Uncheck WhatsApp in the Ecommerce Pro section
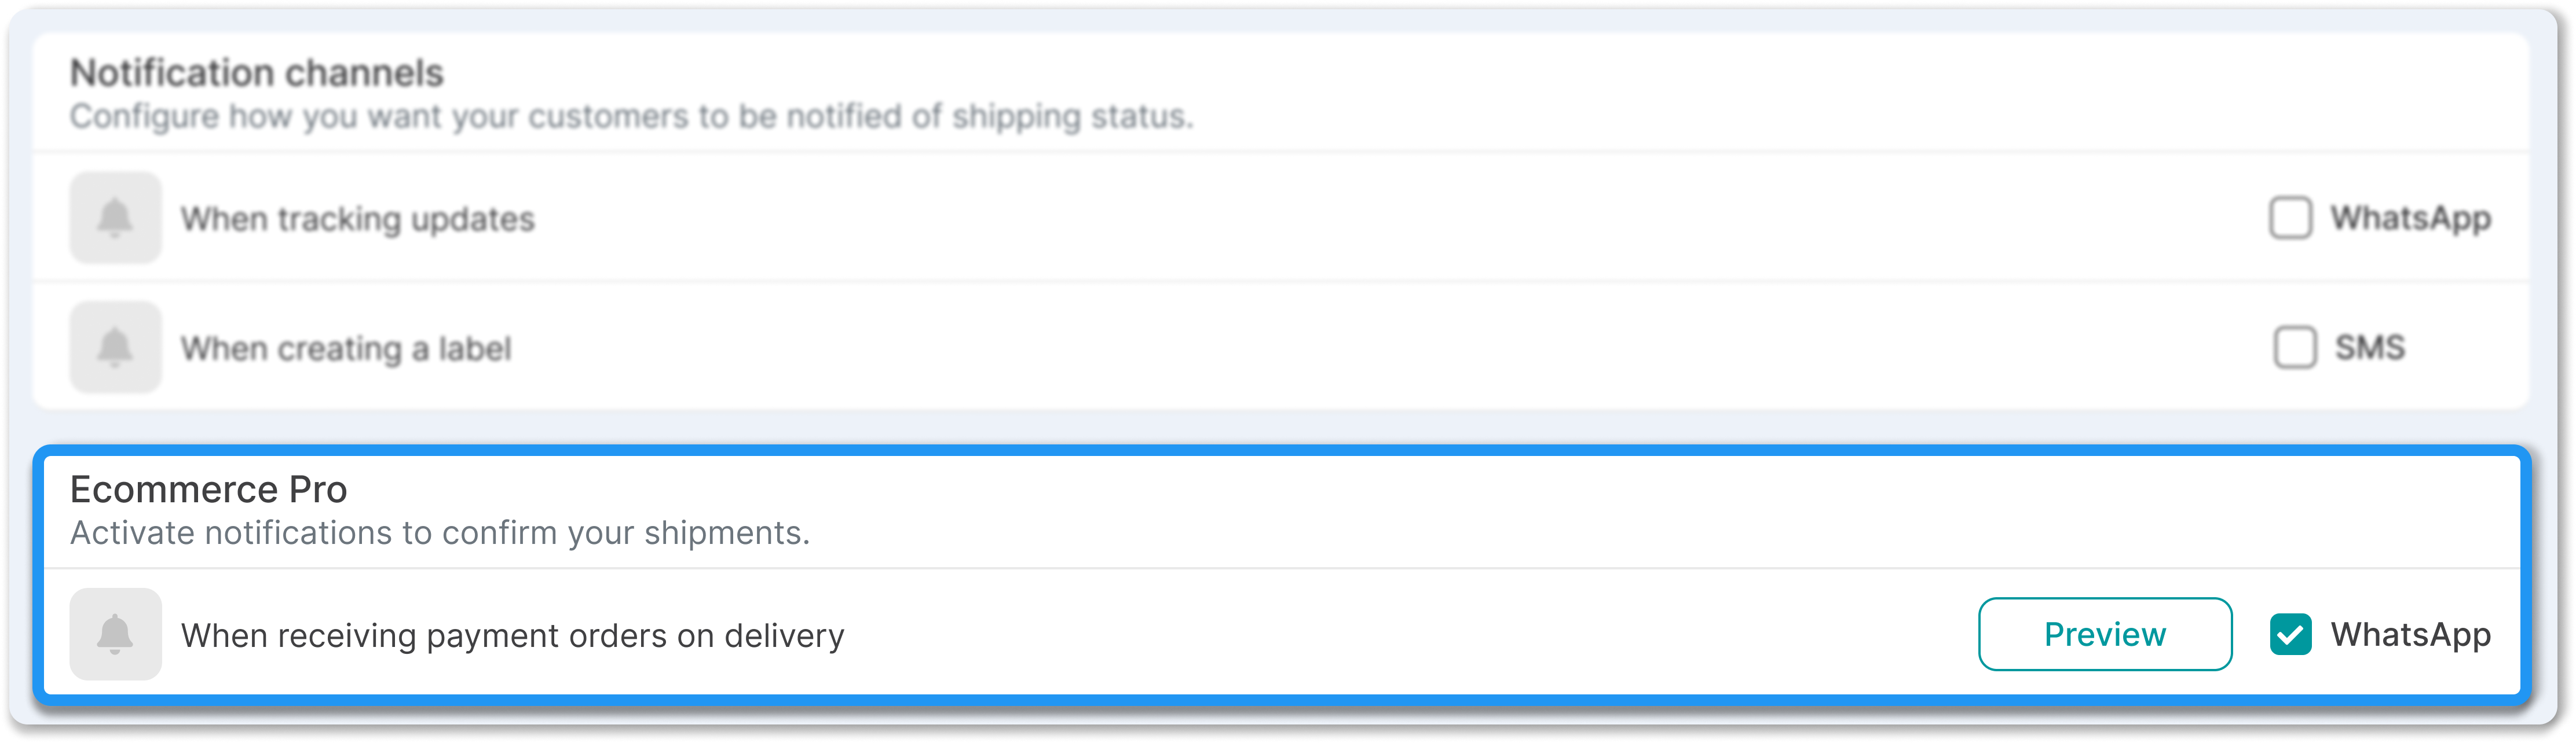This screenshot has height=743, width=2576. 2290,634
